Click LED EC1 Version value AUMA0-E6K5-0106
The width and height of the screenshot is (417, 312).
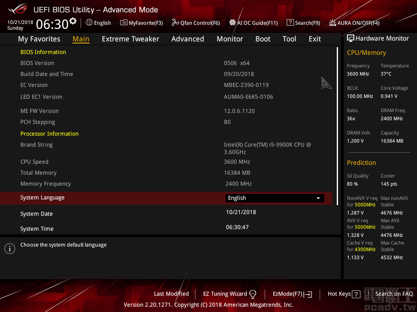pos(248,97)
